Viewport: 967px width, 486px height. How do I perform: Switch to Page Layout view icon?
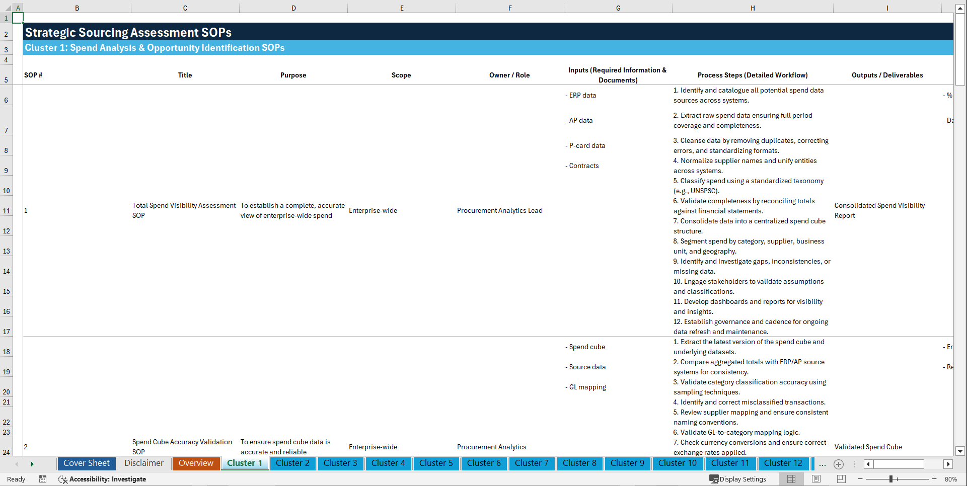[815, 479]
